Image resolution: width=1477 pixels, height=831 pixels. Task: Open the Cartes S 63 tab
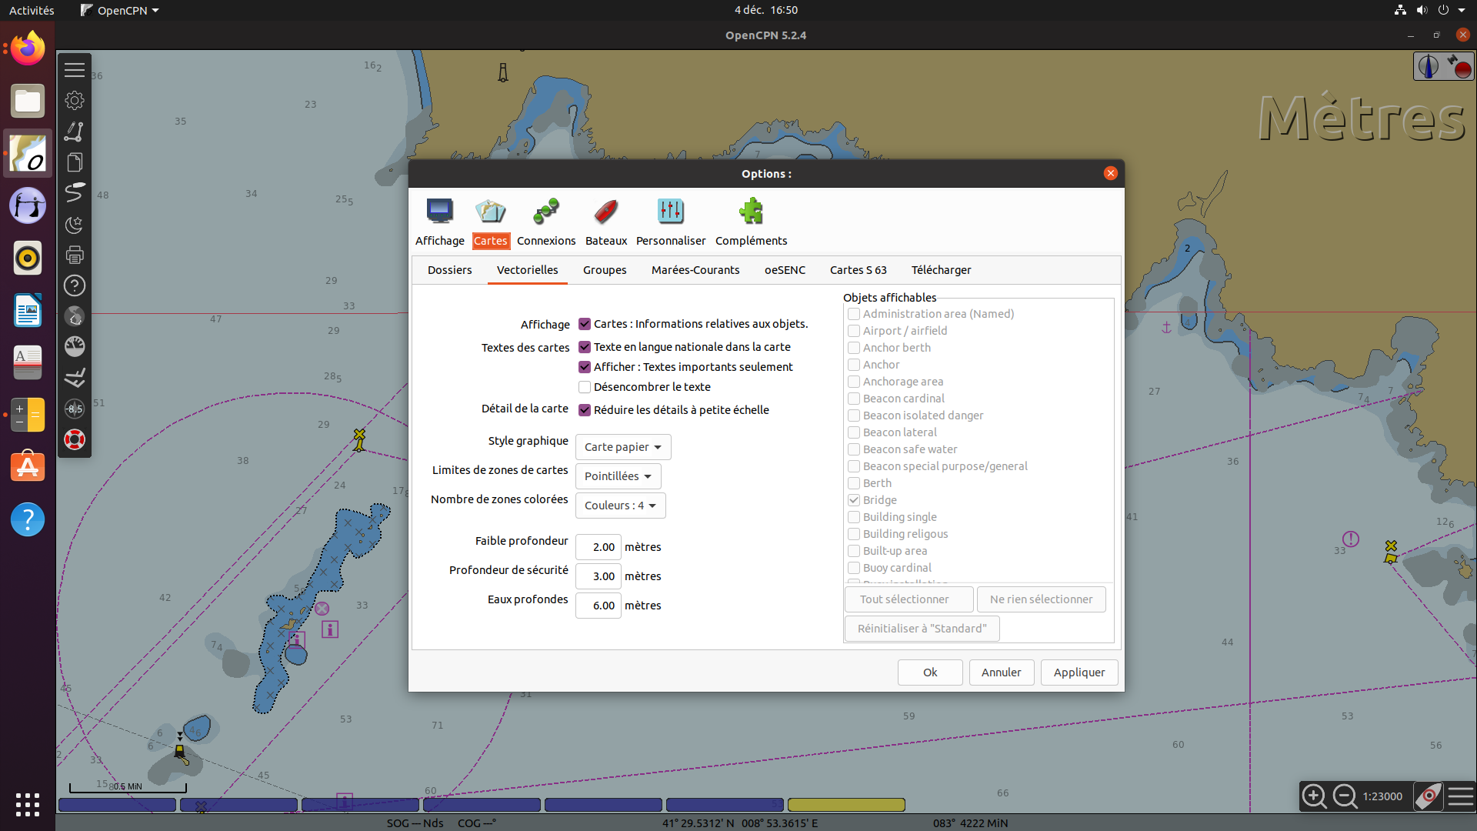859,270
